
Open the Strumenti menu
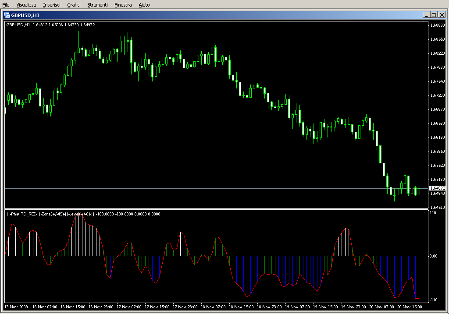[x=97, y=5]
